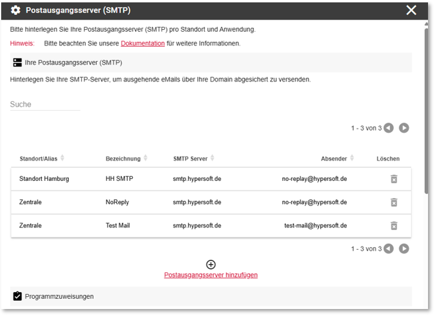This screenshot has height=315, width=434.
Task: Close the Postausgangsserver dialog
Action: click(411, 10)
